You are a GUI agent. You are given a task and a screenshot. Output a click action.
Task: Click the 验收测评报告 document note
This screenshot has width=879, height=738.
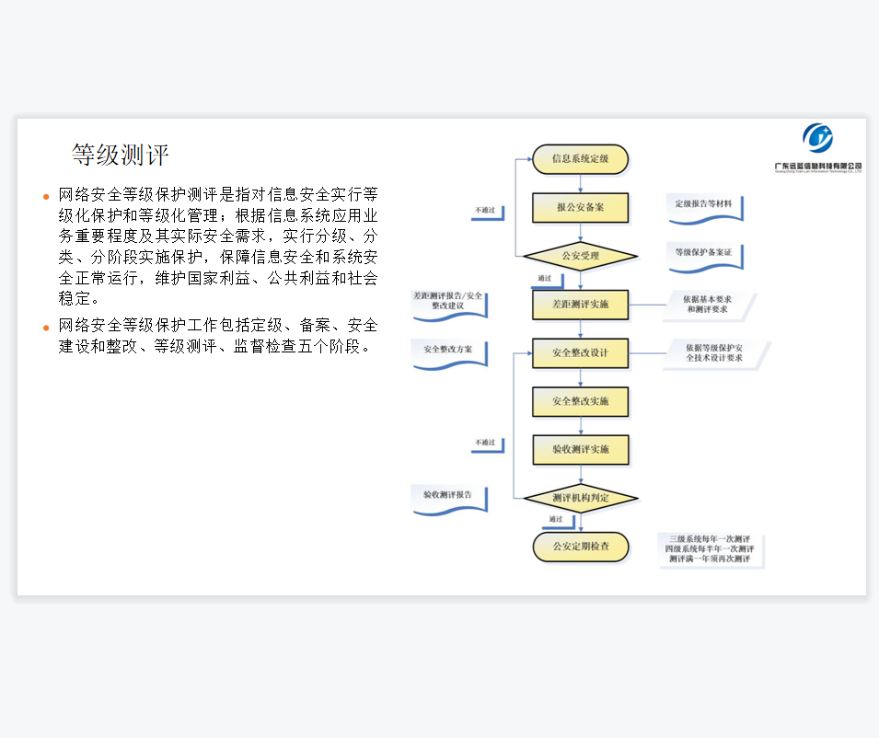click(448, 495)
